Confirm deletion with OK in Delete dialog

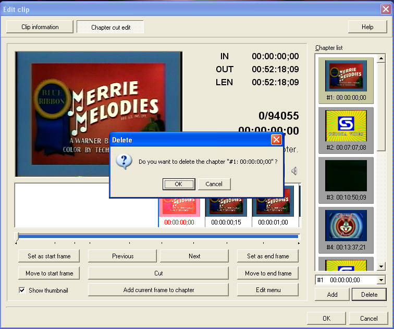pos(179,184)
